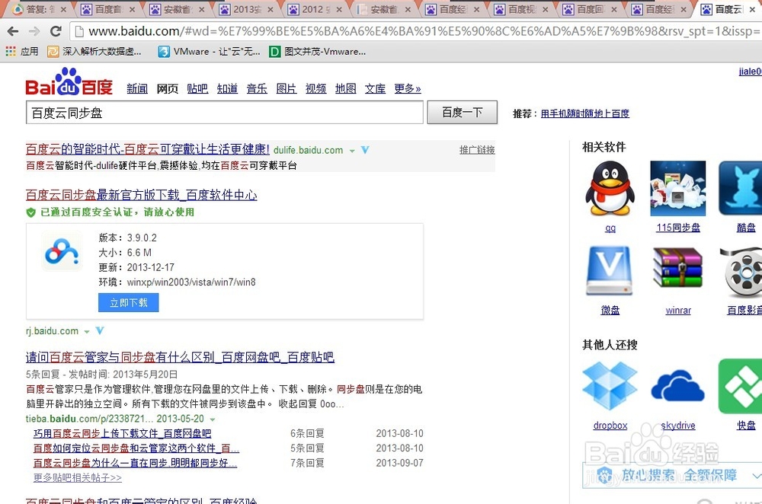Click the 百度一下 search button

(463, 112)
